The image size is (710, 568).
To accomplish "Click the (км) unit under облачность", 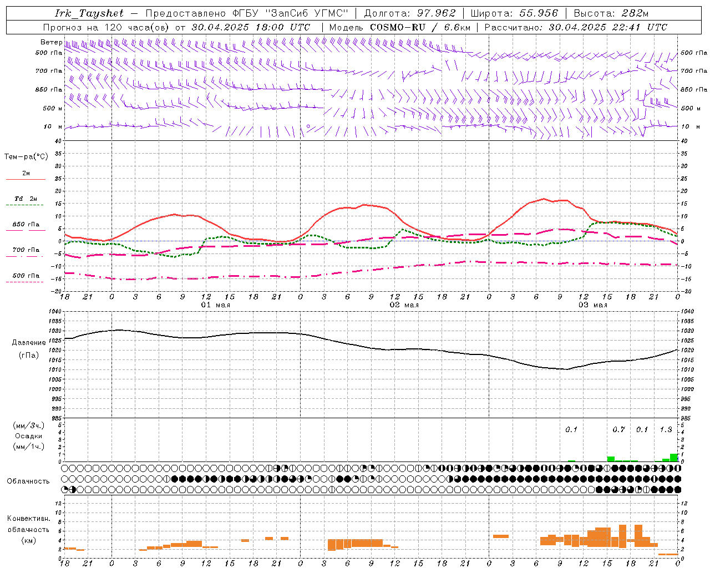I will click(28, 540).
